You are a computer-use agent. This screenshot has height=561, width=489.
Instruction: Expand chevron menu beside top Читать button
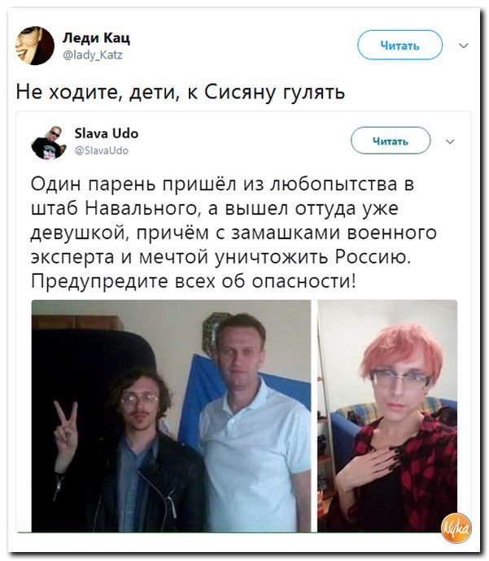click(464, 46)
